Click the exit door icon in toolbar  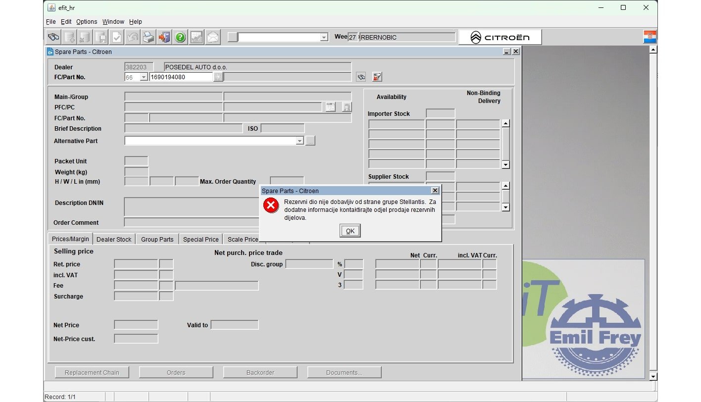[164, 37]
